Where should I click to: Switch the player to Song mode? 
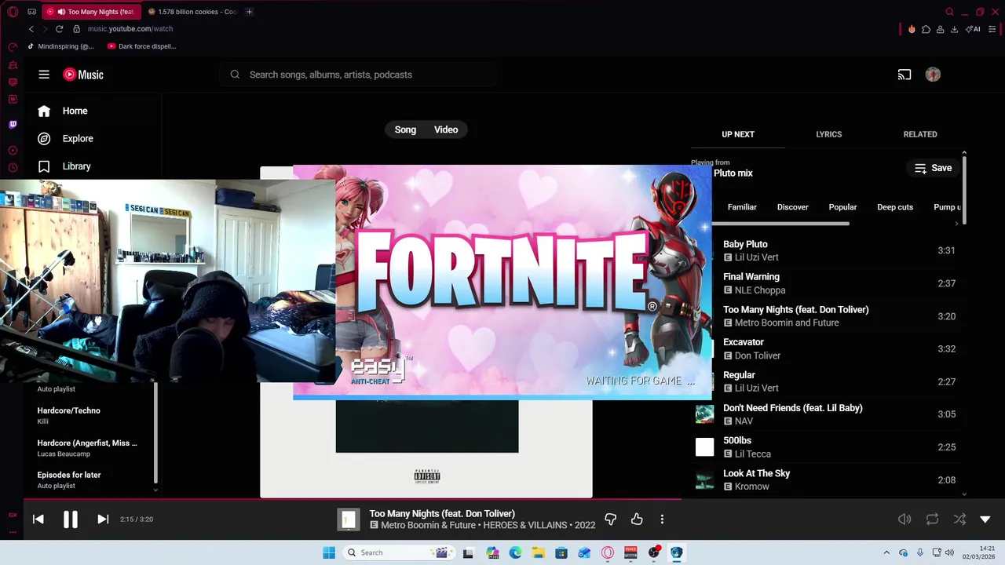[x=405, y=129]
